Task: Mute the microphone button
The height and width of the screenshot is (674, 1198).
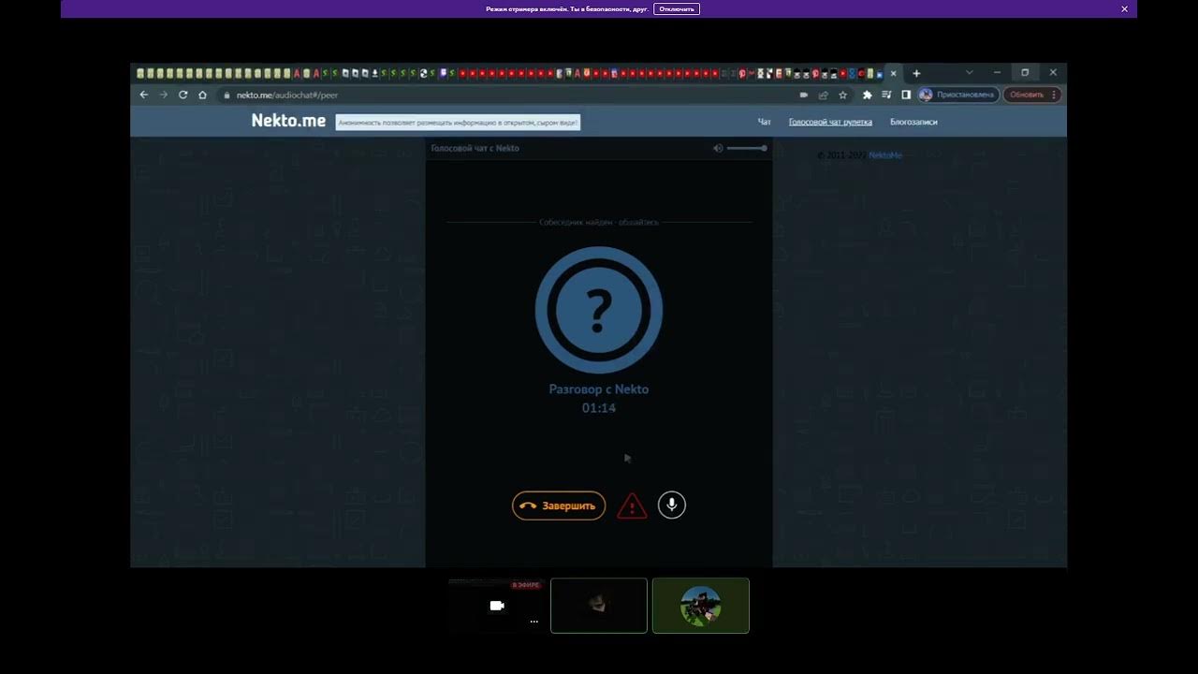Action: coord(672,505)
